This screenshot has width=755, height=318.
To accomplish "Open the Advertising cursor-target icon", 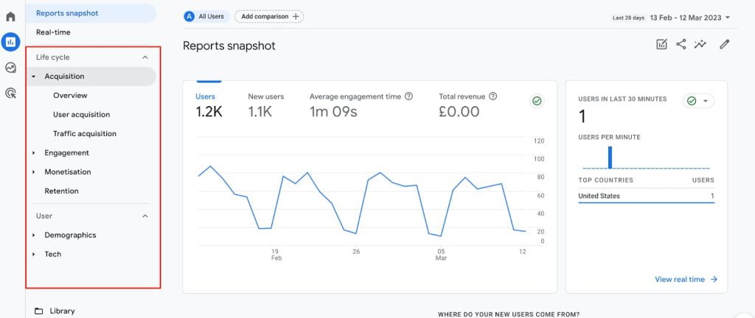I will (10, 93).
